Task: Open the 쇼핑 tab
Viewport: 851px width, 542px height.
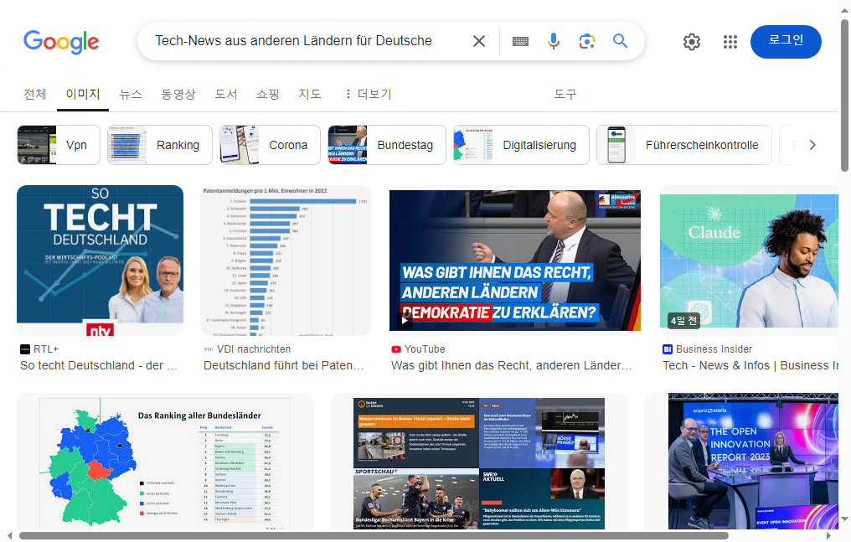Action: (267, 94)
